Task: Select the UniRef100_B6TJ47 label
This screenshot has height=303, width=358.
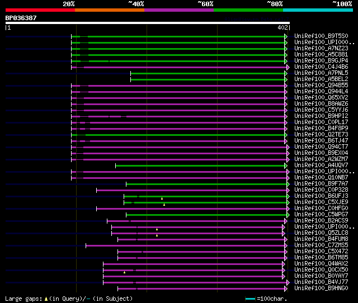Action: [x=321, y=141]
